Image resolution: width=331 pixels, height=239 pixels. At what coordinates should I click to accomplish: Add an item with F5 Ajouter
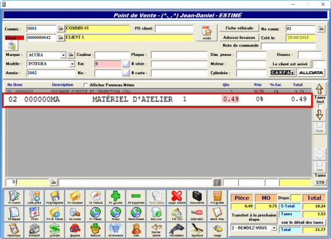pyautogui.click(x=115, y=197)
